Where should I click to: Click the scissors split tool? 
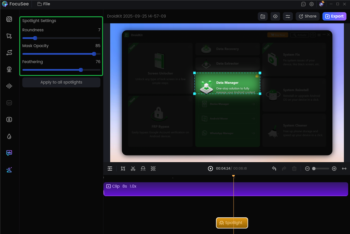133,168
